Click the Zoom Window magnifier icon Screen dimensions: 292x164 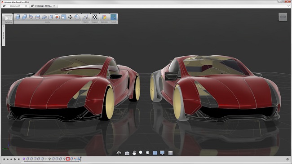tap(148, 153)
